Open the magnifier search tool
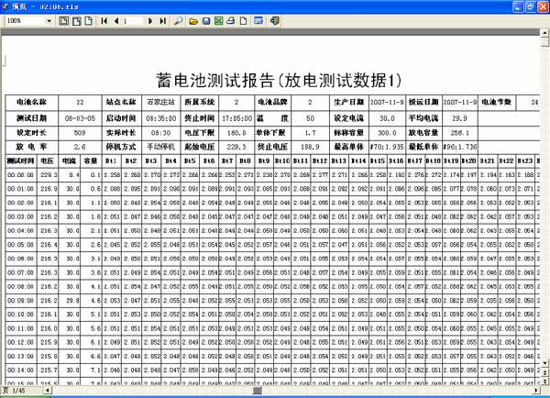 tap(178, 21)
